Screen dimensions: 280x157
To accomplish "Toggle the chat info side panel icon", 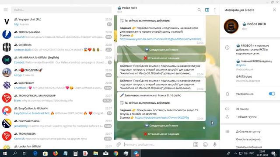I will pos(207,10).
